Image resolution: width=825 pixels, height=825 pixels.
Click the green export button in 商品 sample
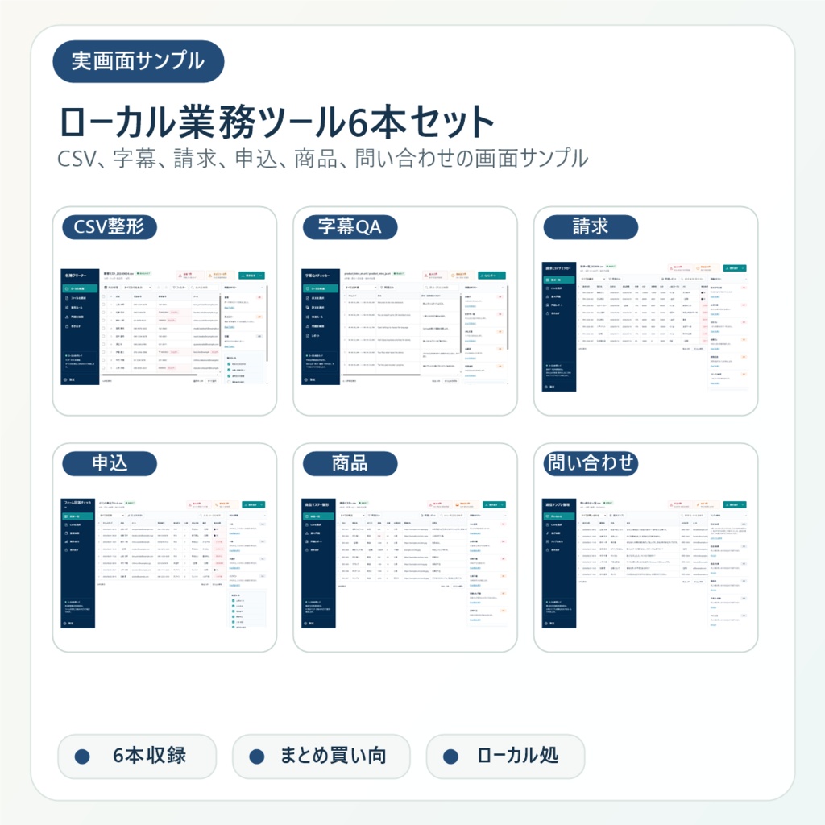[494, 504]
